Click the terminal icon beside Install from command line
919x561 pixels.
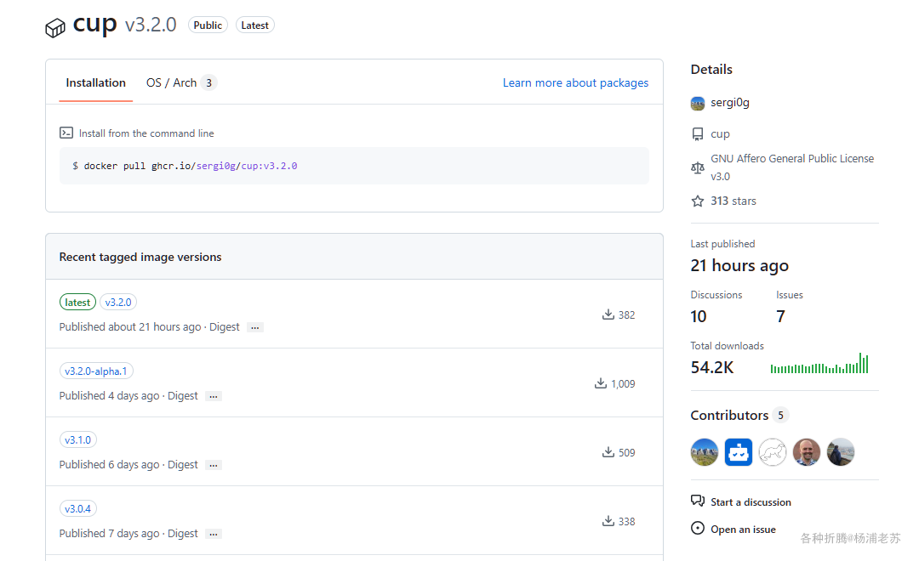[x=66, y=133]
